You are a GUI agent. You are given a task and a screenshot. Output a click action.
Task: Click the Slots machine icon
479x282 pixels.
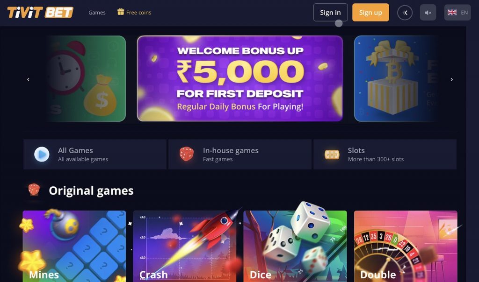[332, 155]
